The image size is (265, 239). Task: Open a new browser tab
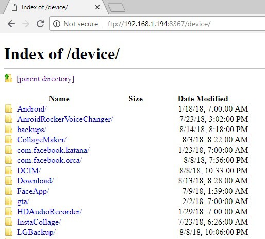117,8
